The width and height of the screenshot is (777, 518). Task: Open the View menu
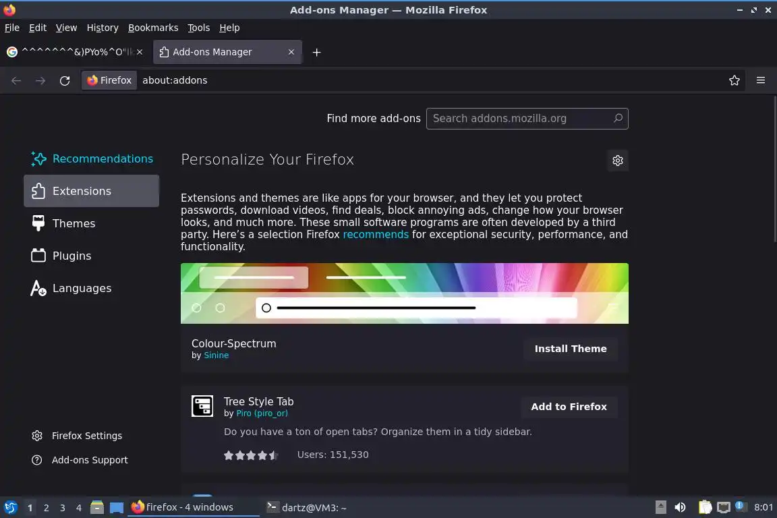tap(66, 28)
